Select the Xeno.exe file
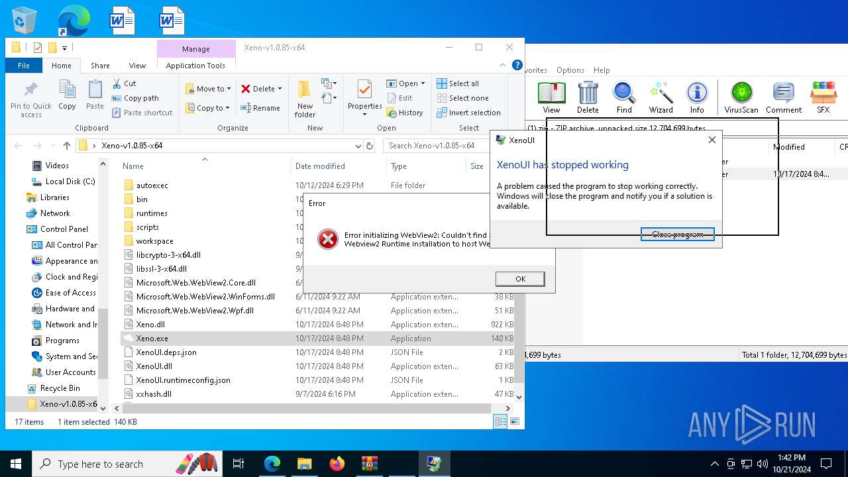This screenshot has height=477, width=848. pyautogui.click(x=152, y=339)
